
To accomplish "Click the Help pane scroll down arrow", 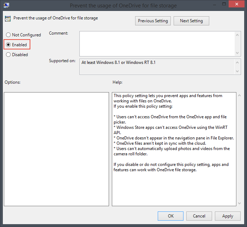I will 239,203.
